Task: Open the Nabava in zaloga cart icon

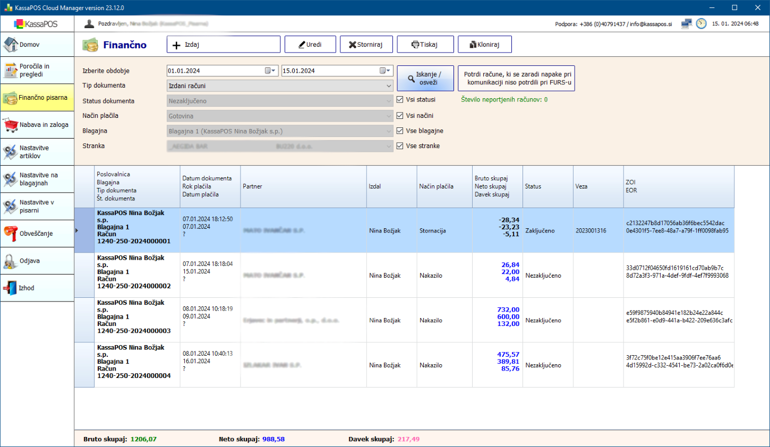Action: coord(11,125)
